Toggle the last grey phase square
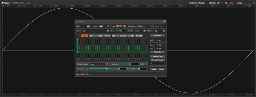This screenshot has height=97, width=256. point(146,60)
